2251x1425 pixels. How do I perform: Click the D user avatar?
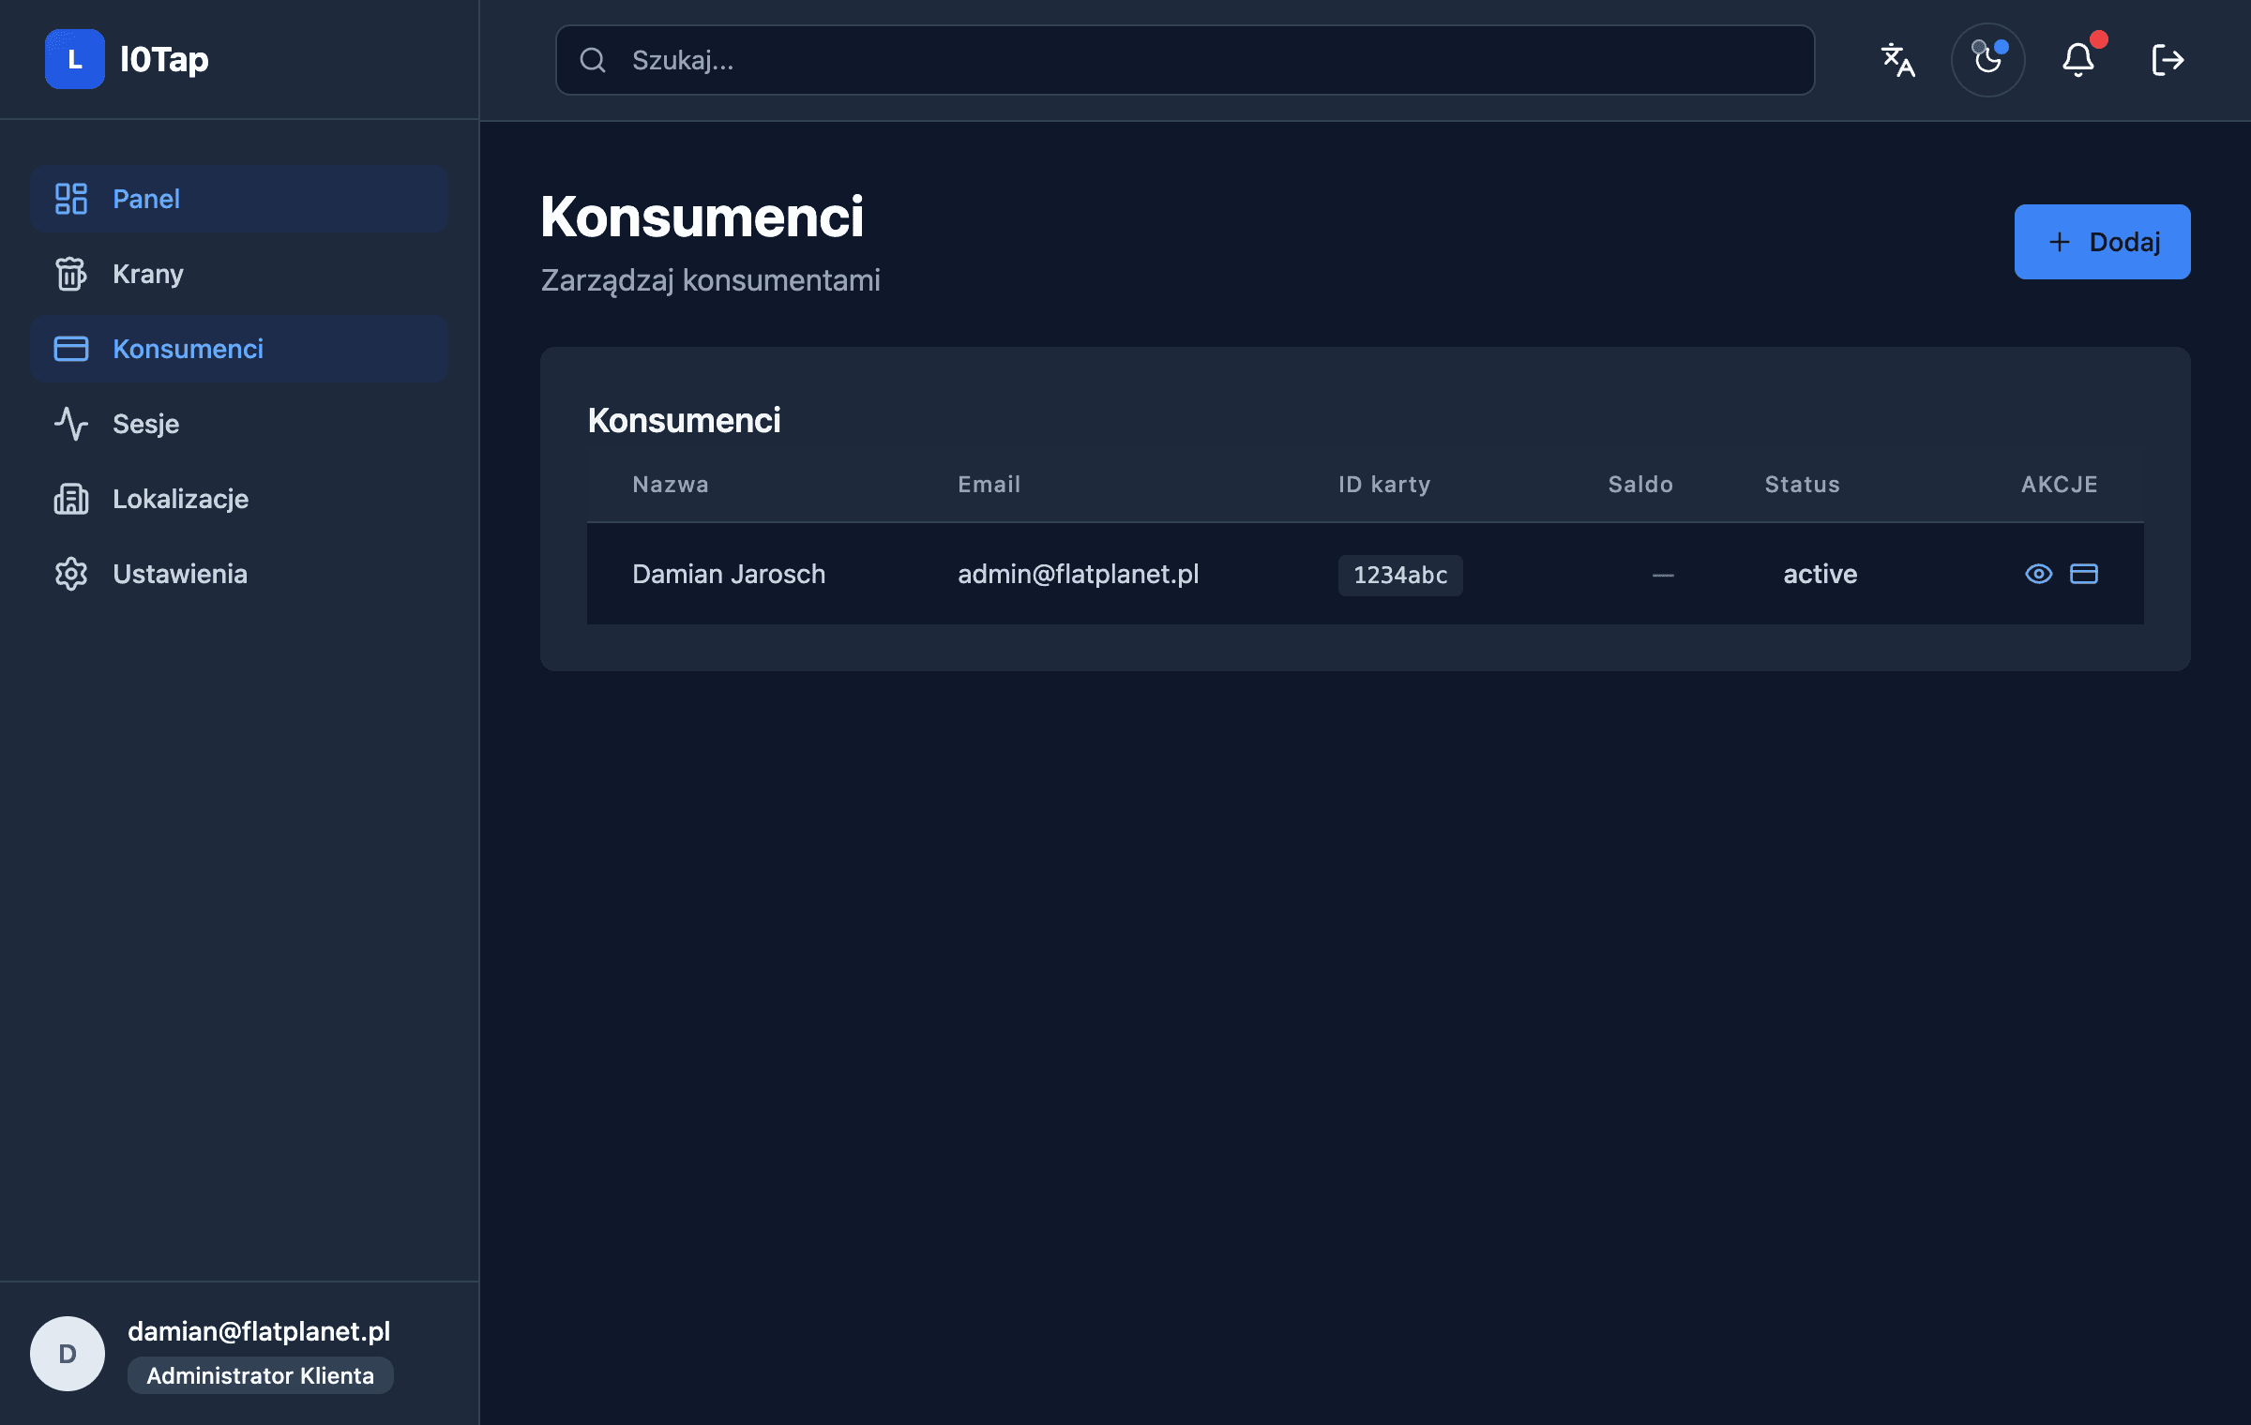[68, 1353]
